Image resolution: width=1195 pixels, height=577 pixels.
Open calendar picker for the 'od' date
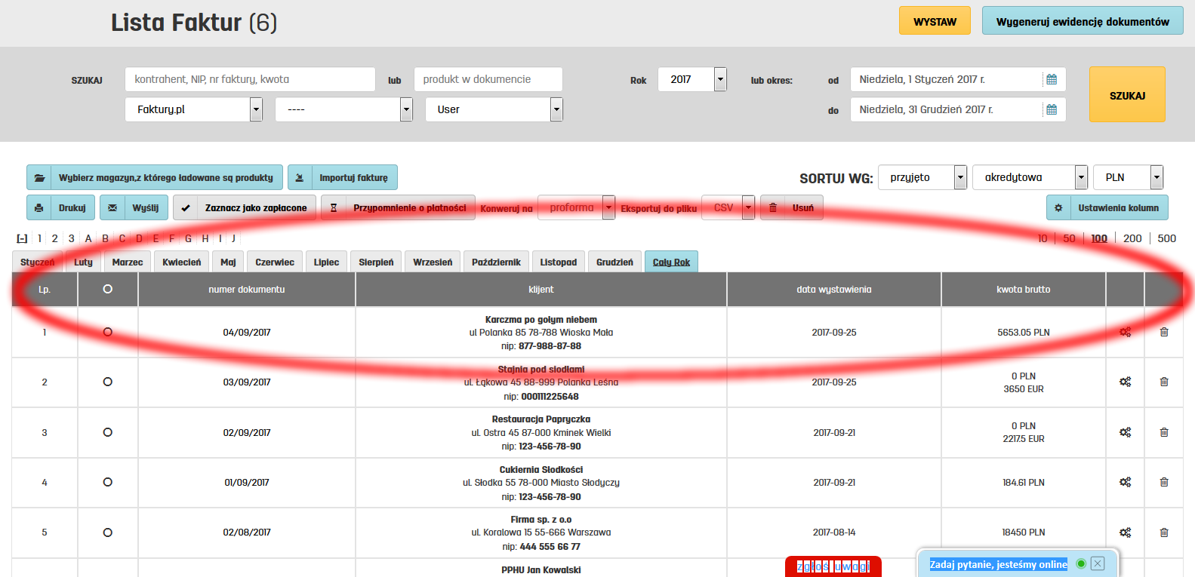pyautogui.click(x=1051, y=79)
